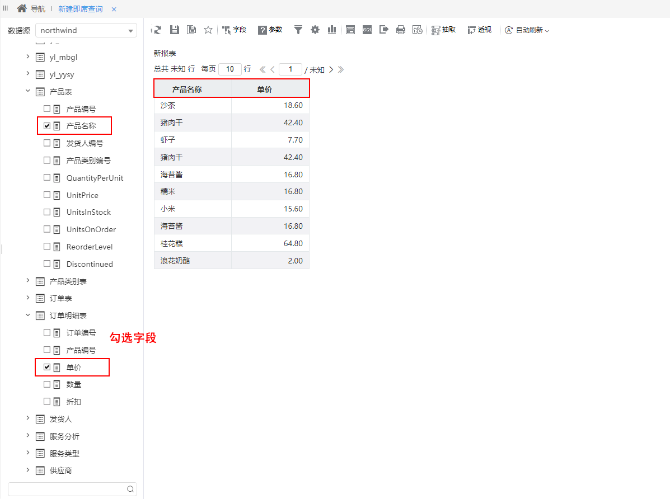Check the 订单编号 field checkbox

47,332
